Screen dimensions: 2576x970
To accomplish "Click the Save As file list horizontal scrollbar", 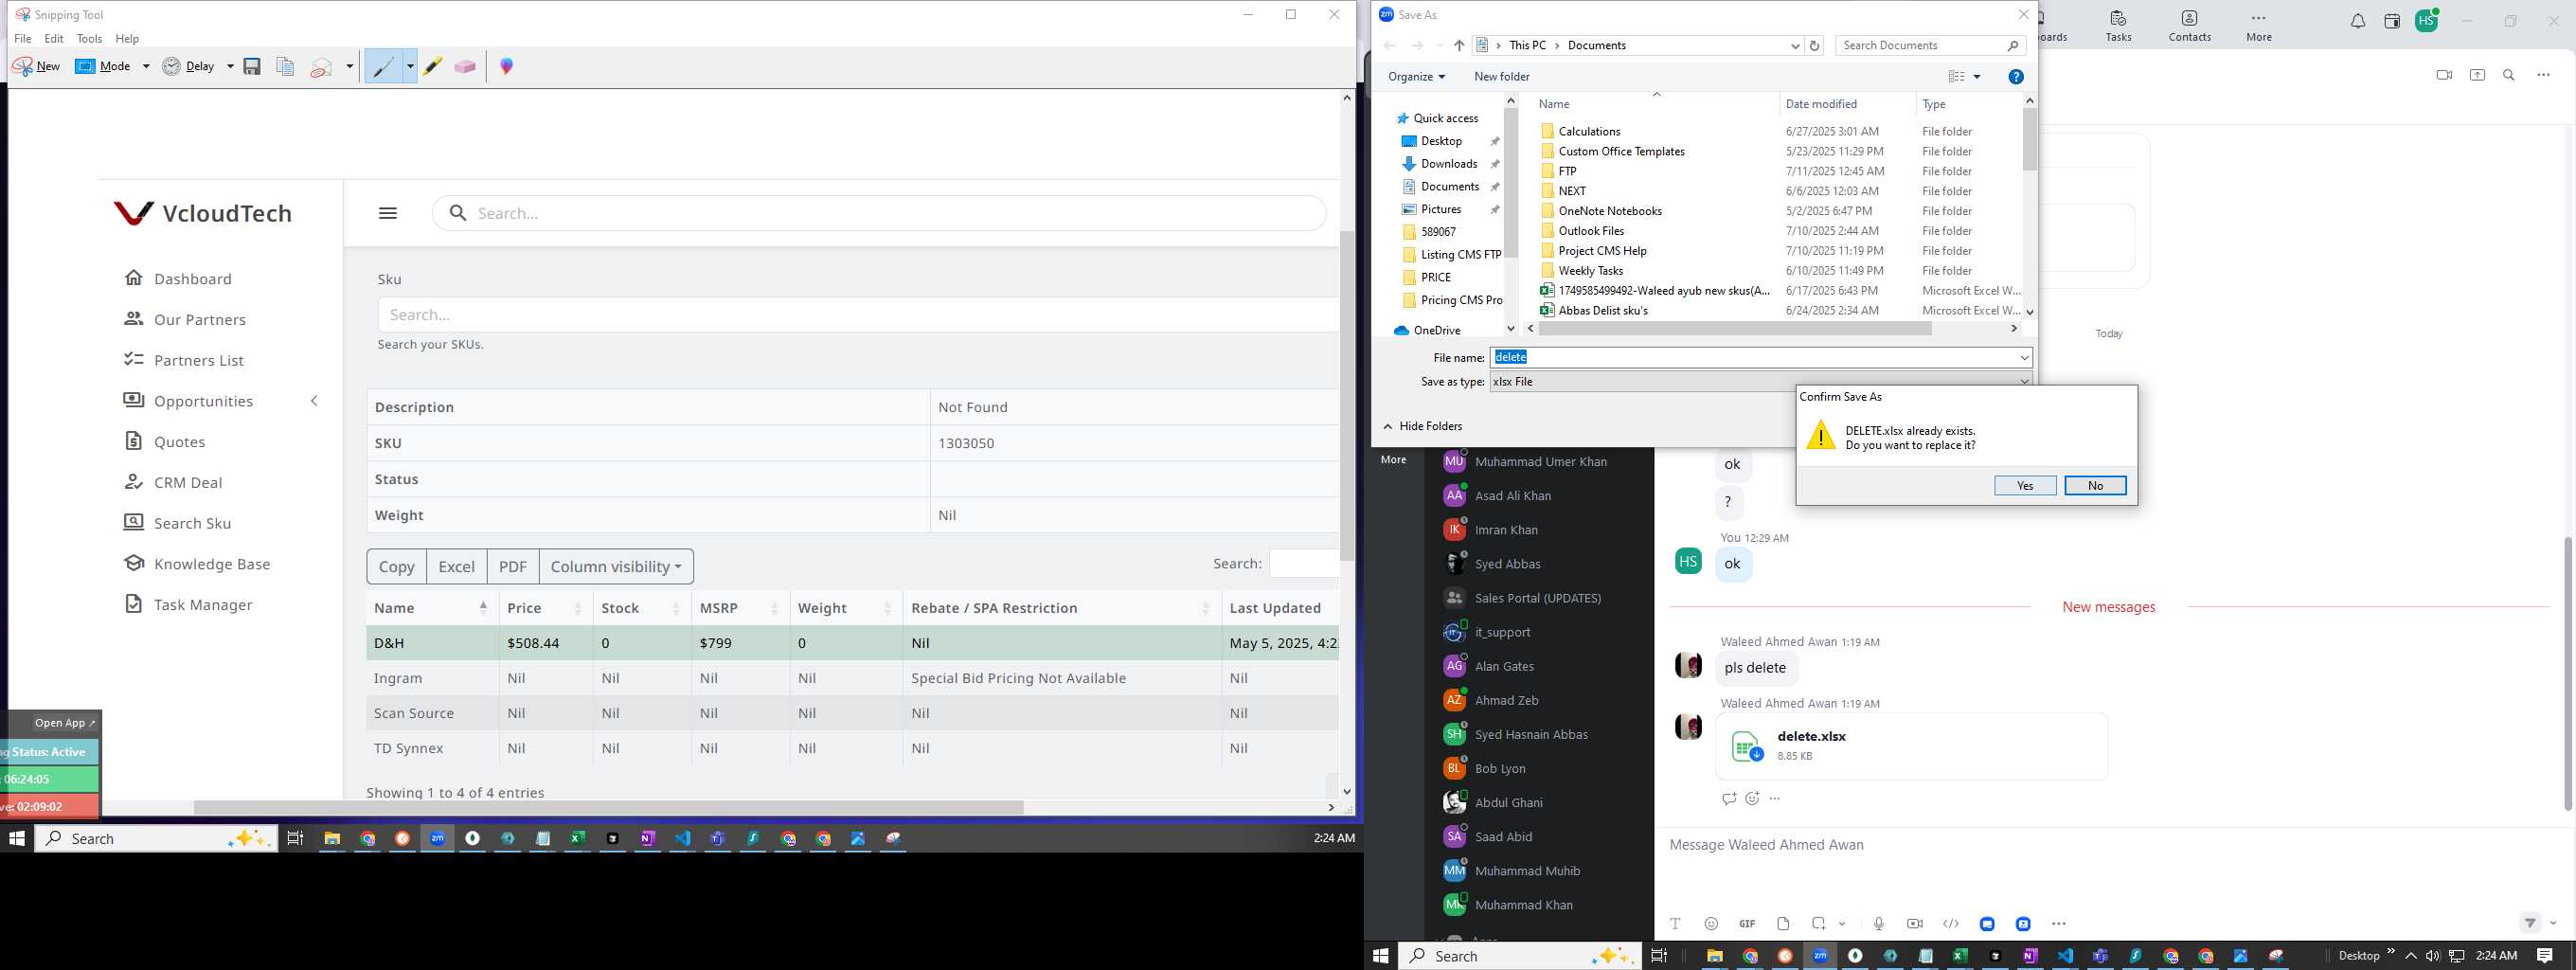I will coord(1735,328).
